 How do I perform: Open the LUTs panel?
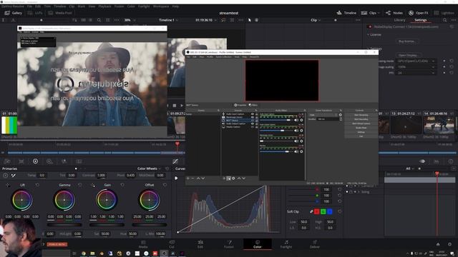pyautogui.click(x=35, y=13)
